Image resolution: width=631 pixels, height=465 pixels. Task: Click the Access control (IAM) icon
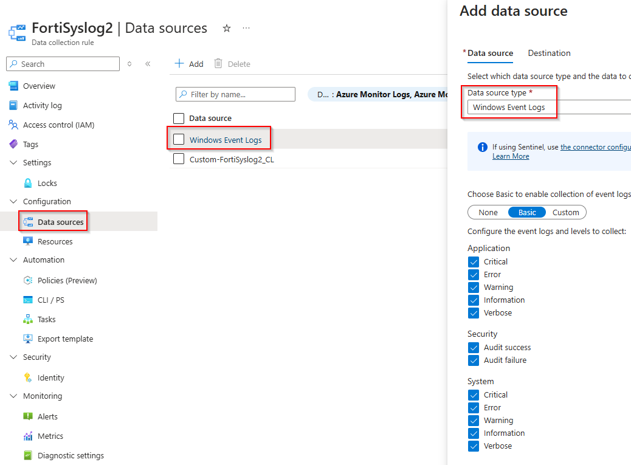pyautogui.click(x=13, y=125)
